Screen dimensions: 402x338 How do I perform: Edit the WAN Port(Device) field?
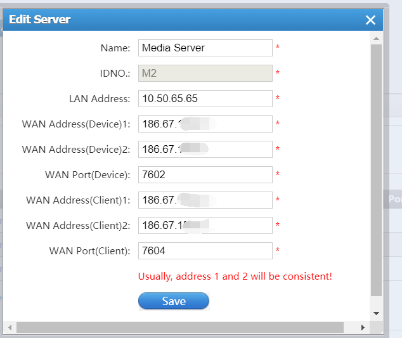point(205,174)
